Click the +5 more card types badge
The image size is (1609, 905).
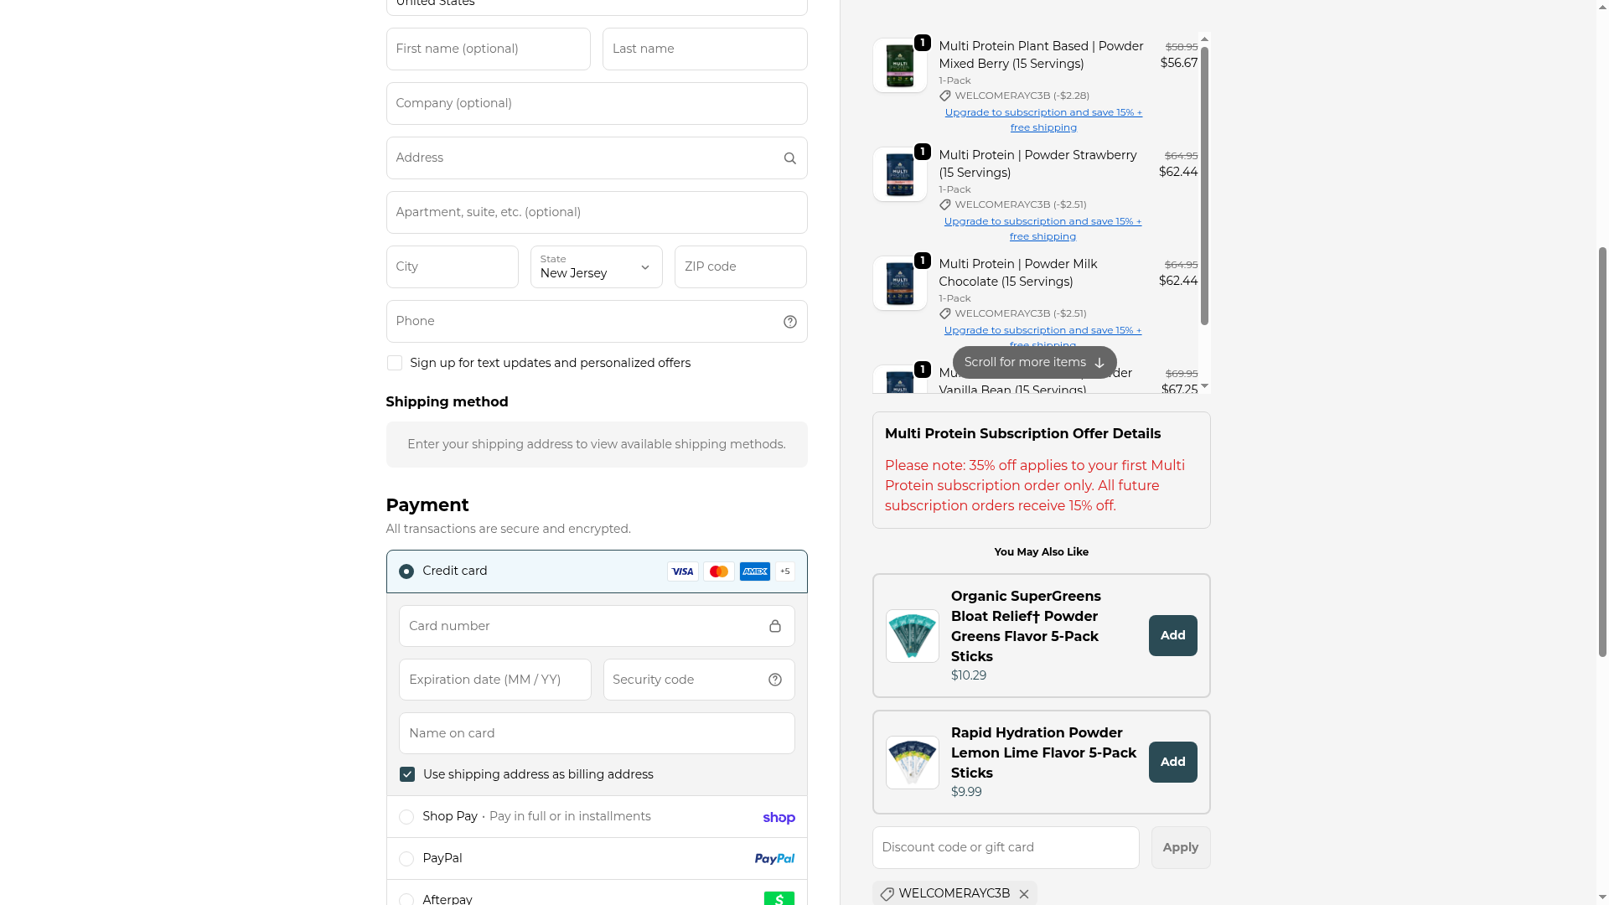784,571
